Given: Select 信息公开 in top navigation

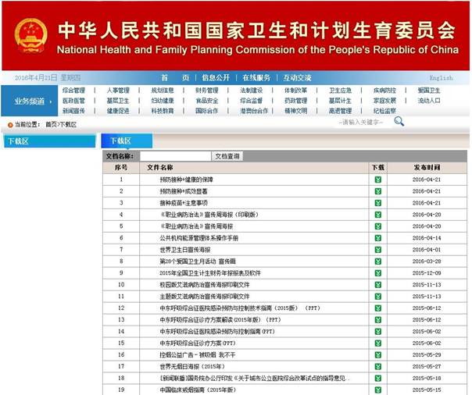Looking at the screenshot, I should (216, 78).
